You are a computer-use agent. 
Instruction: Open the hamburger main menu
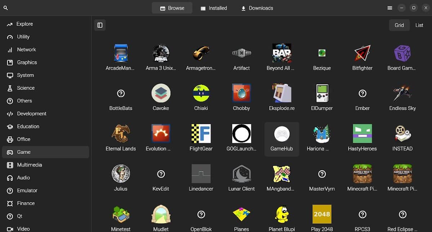tap(390, 8)
